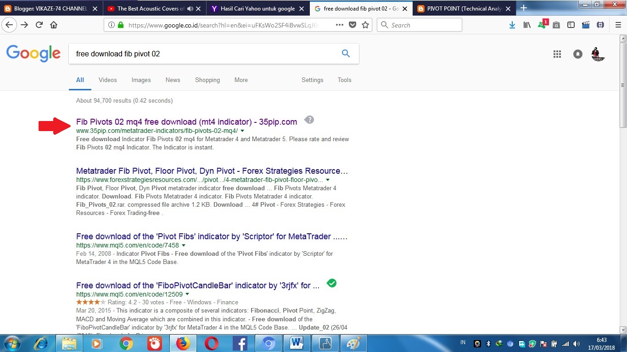Close the PIVOT POINT tab

pos(508,8)
